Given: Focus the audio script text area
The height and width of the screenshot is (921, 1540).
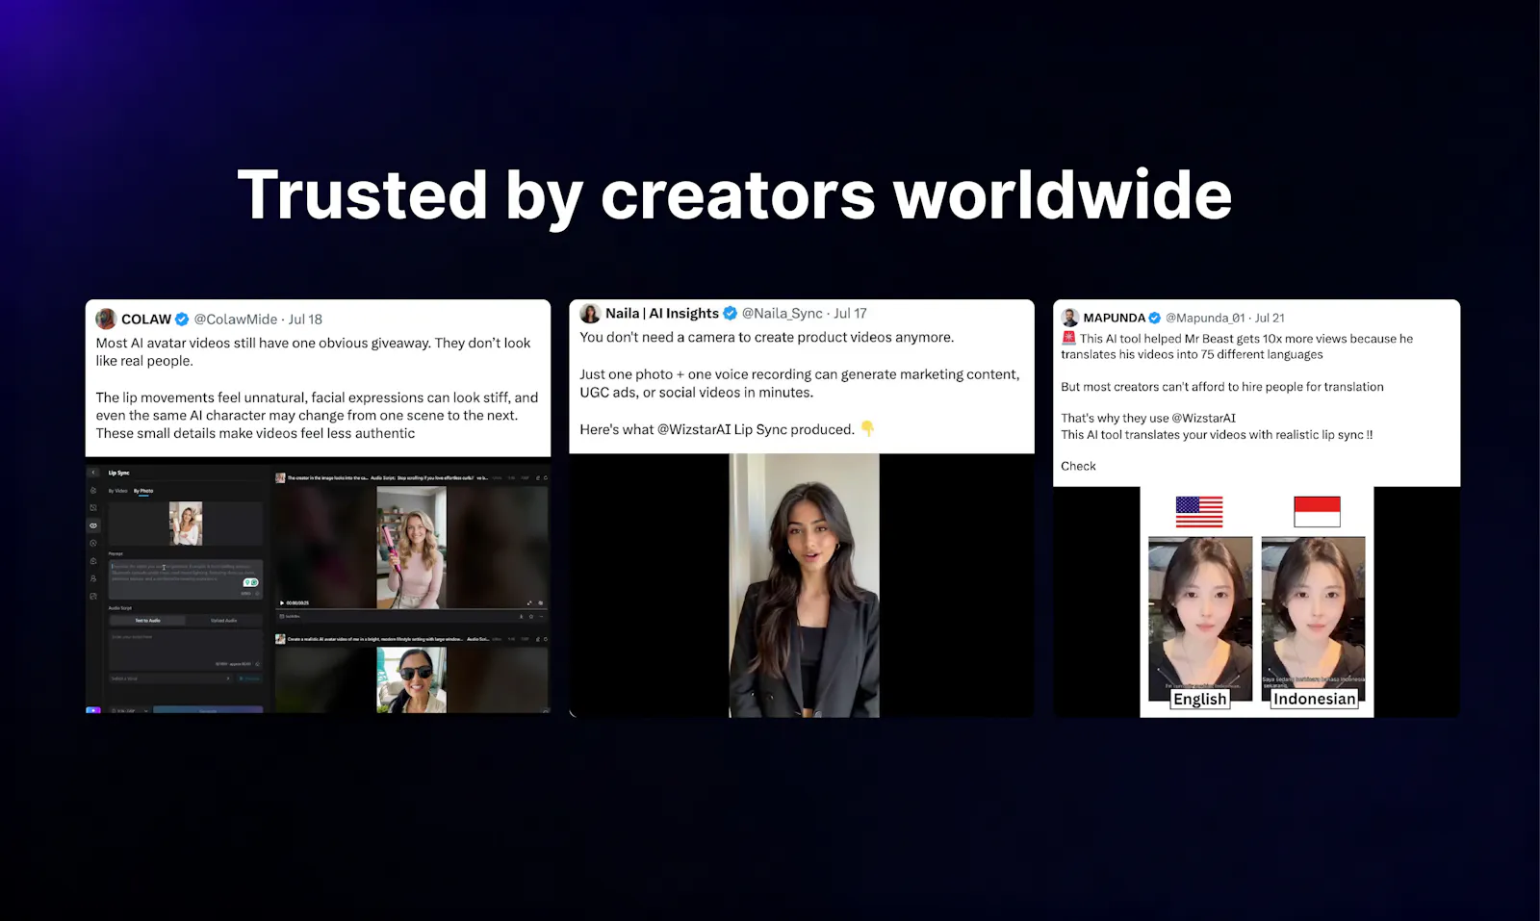Looking at the screenshot, I should click(x=185, y=650).
